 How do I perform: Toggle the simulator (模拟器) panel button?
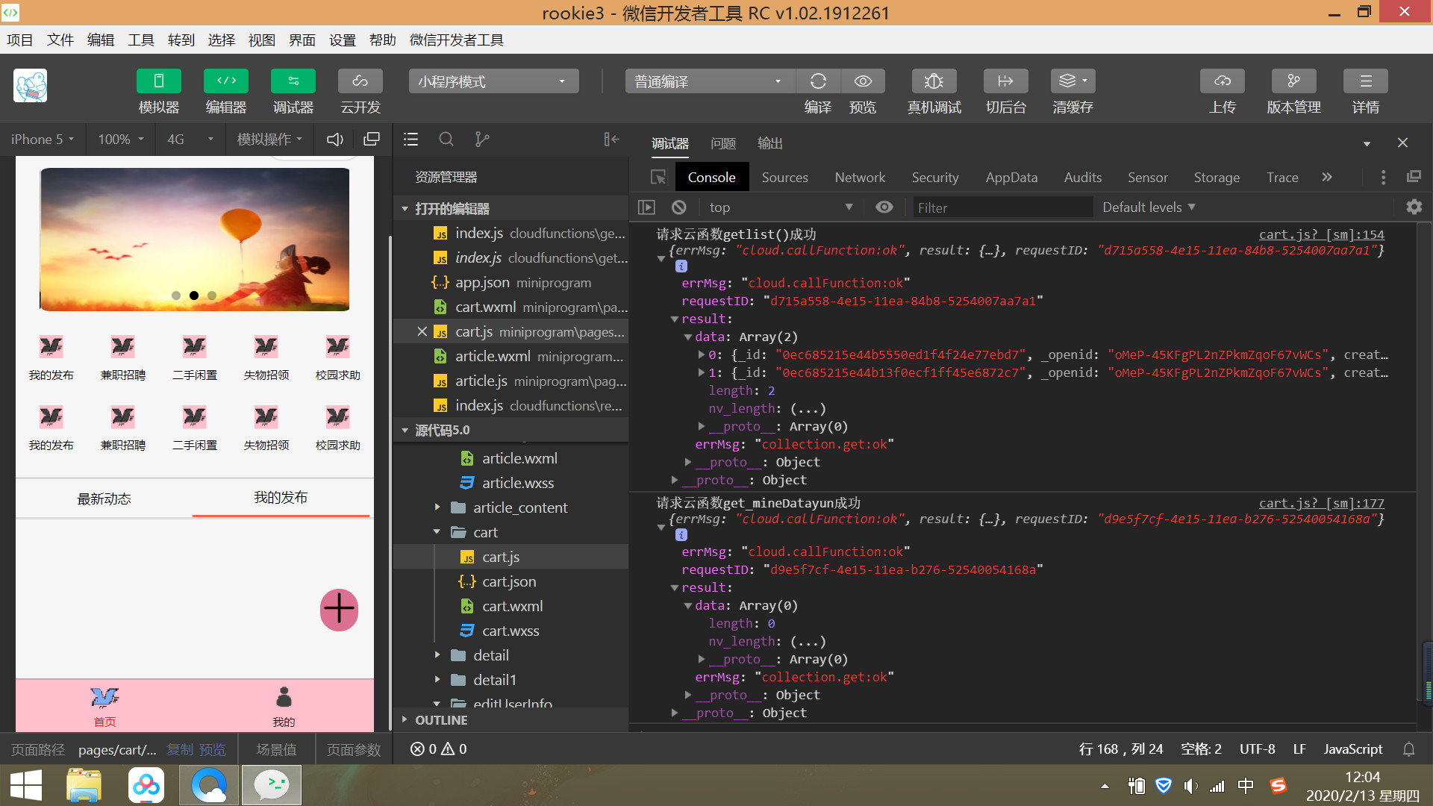(x=158, y=81)
